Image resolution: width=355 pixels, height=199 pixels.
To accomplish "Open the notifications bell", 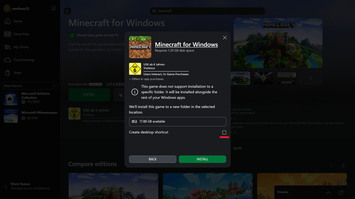I will tap(53, 8).
